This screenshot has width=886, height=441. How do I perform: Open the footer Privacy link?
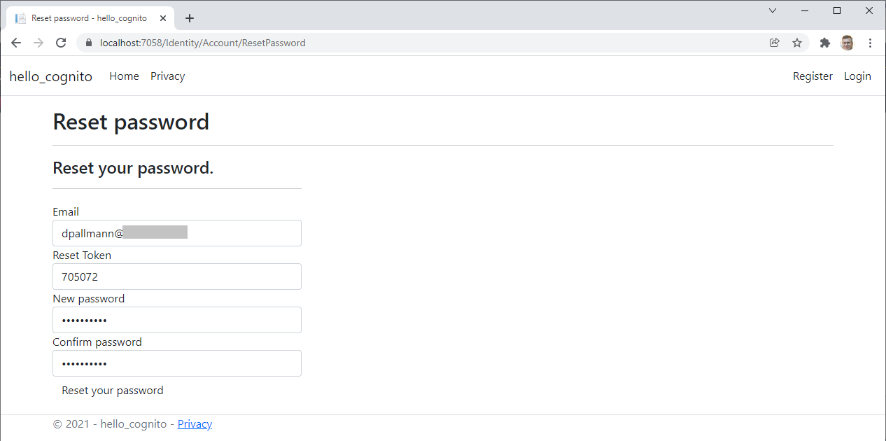click(x=195, y=424)
